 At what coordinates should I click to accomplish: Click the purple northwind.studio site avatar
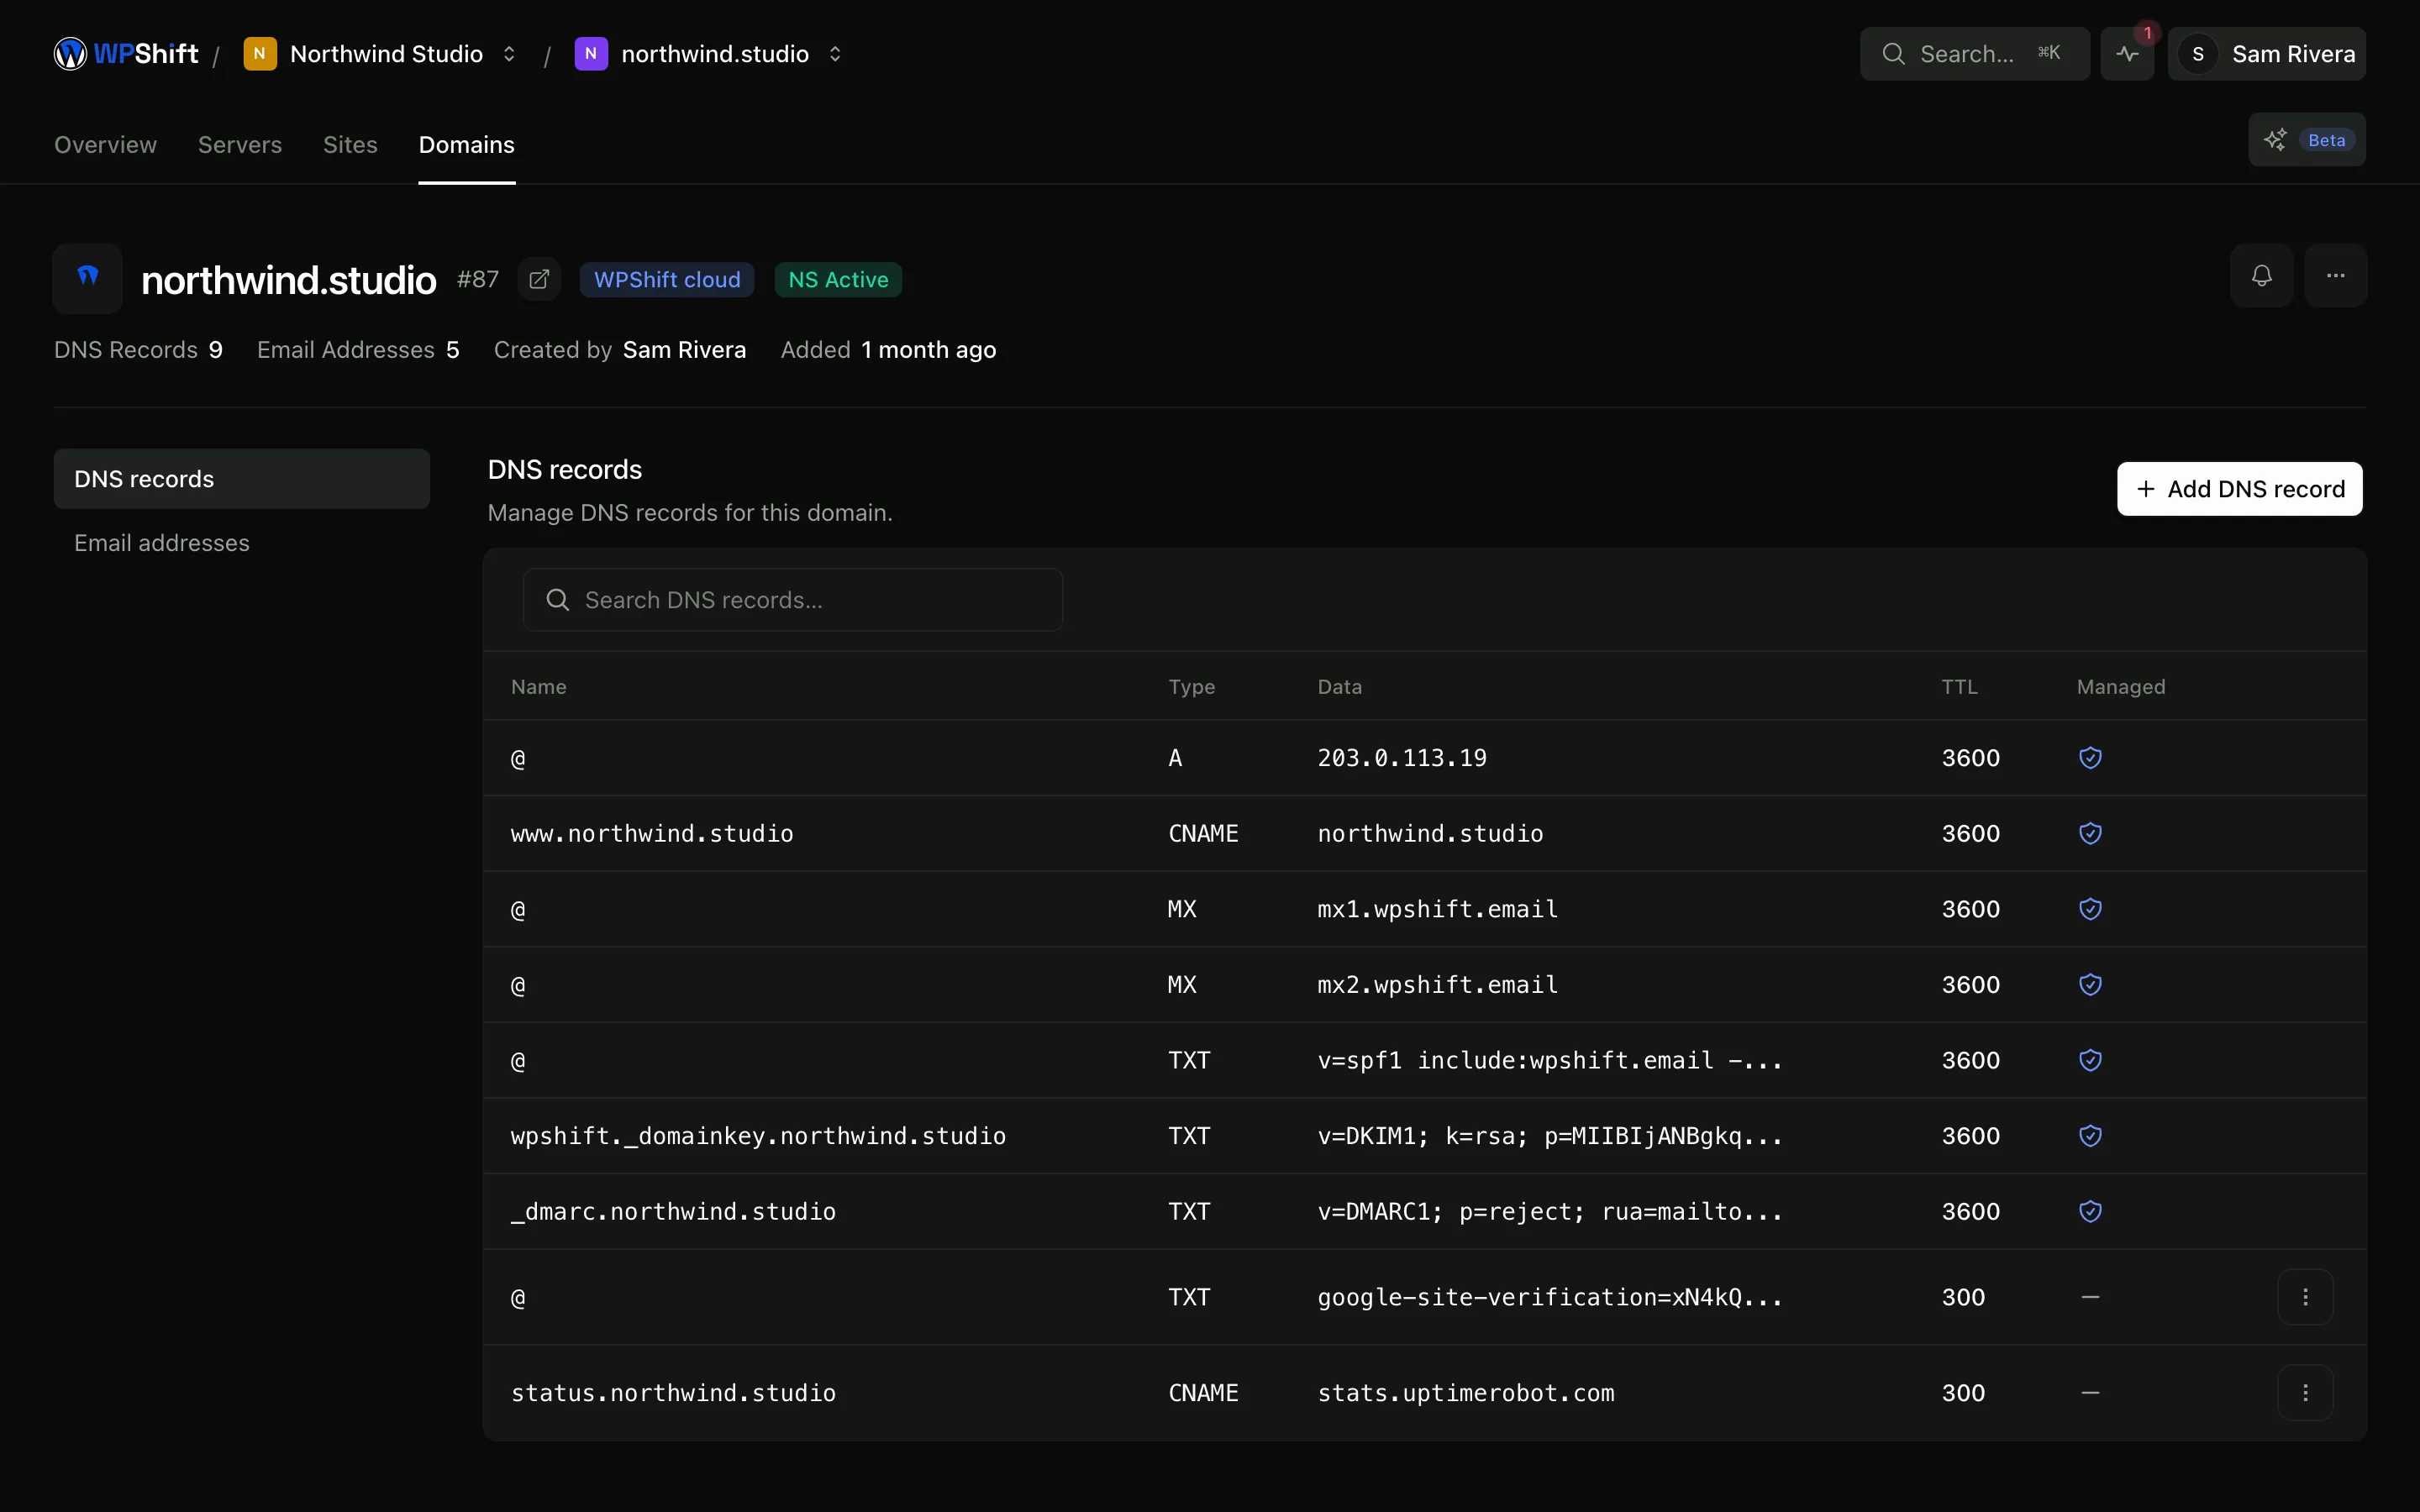591,54
